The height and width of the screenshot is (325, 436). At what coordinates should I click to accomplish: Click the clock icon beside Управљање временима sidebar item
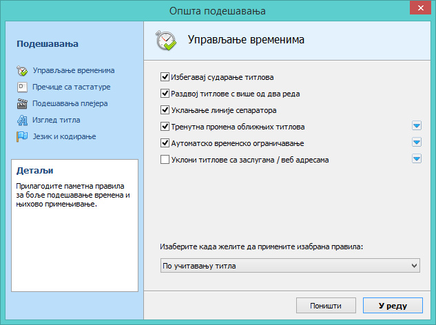[x=21, y=70]
